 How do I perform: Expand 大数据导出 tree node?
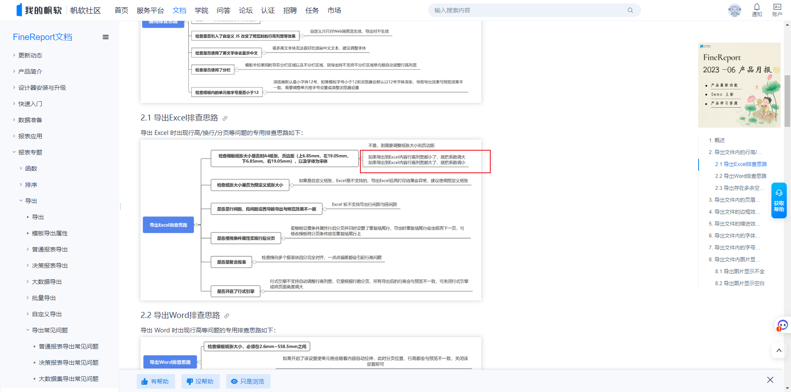click(x=28, y=281)
